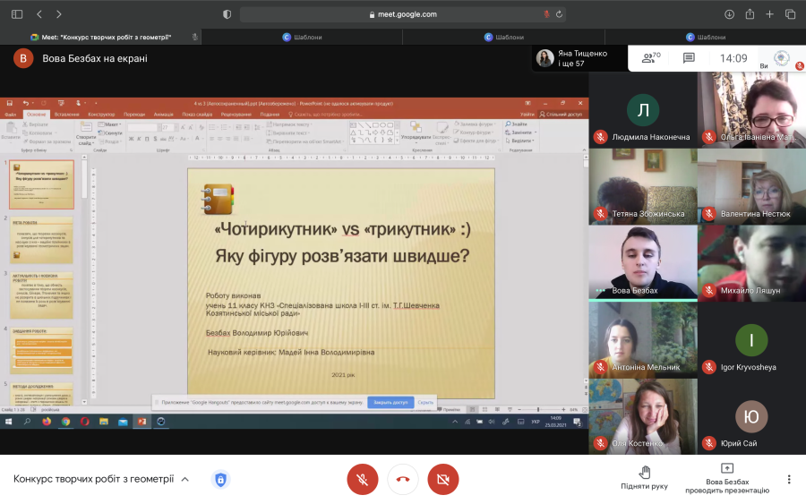Click the Знайти search icon in ribbon
The height and width of the screenshot is (504, 806).
(x=516, y=124)
